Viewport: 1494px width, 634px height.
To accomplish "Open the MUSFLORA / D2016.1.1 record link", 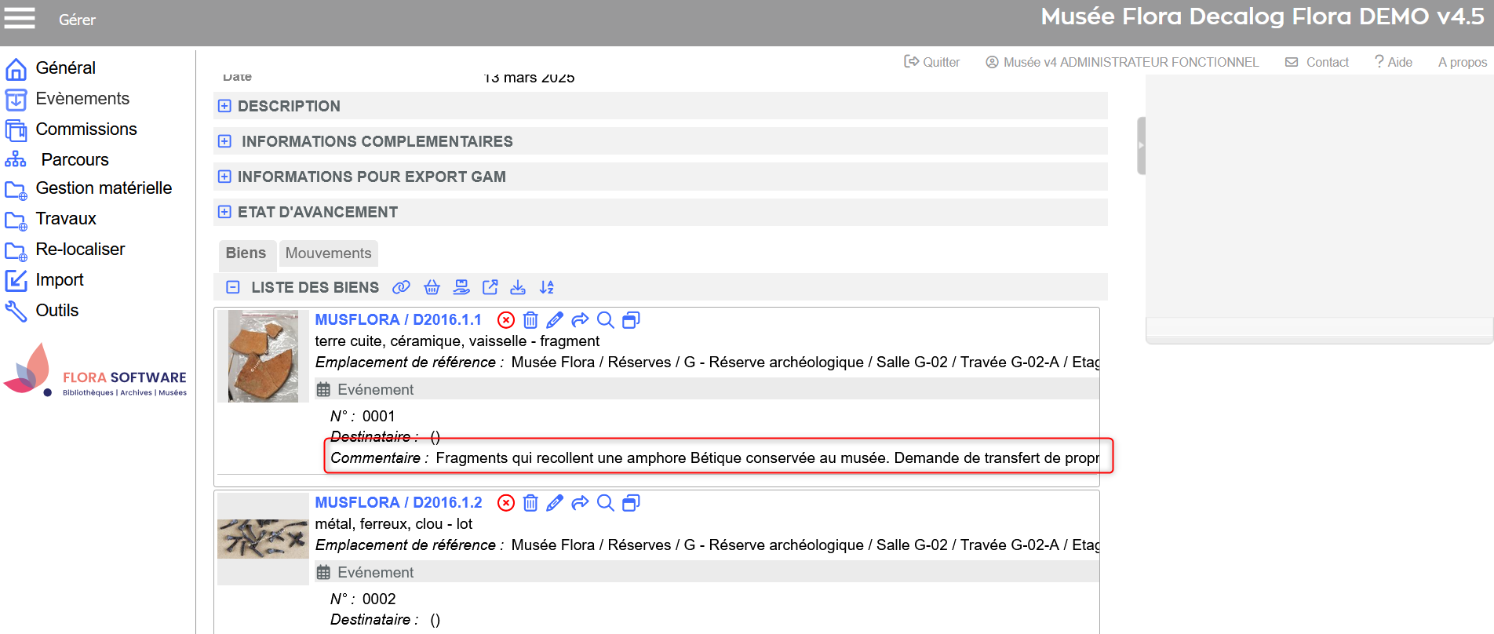I will (398, 319).
